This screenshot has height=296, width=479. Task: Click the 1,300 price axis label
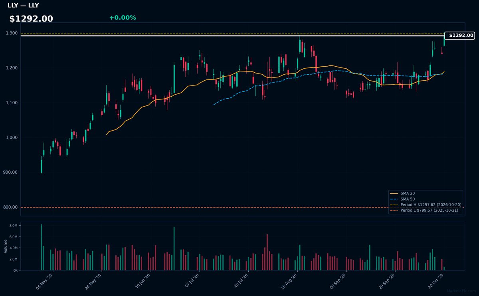click(x=12, y=33)
